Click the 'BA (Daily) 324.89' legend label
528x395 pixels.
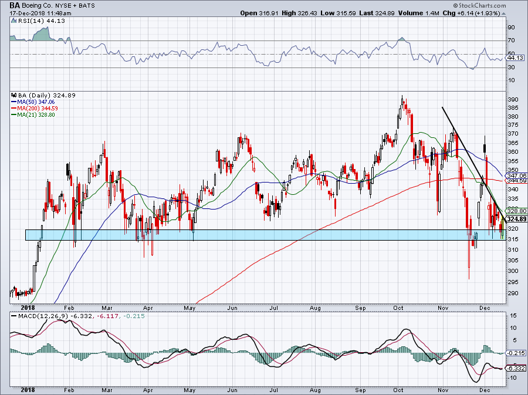(x=46, y=95)
